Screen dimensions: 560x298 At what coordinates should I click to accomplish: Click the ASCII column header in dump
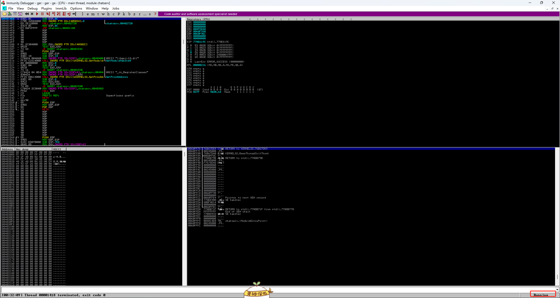click(x=59, y=149)
